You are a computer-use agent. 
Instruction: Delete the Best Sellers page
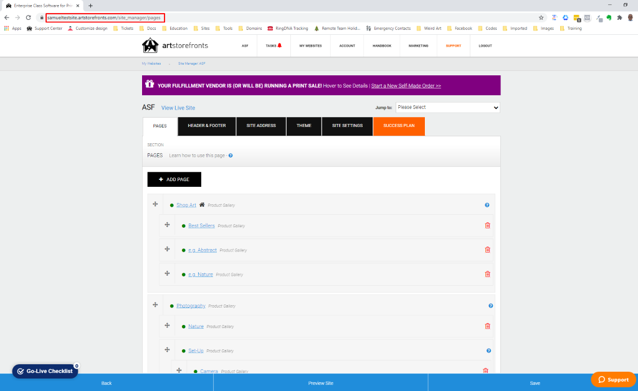pos(487,225)
